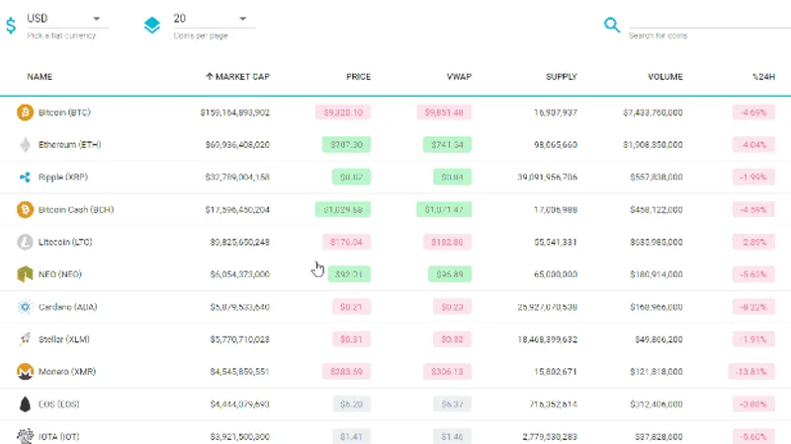Sort by the Price column header

coord(358,77)
